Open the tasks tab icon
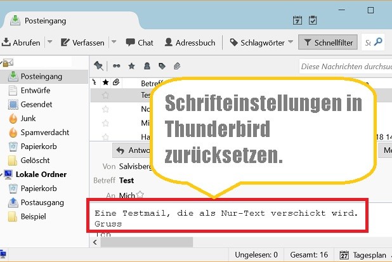 pyautogui.click(x=313, y=20)
